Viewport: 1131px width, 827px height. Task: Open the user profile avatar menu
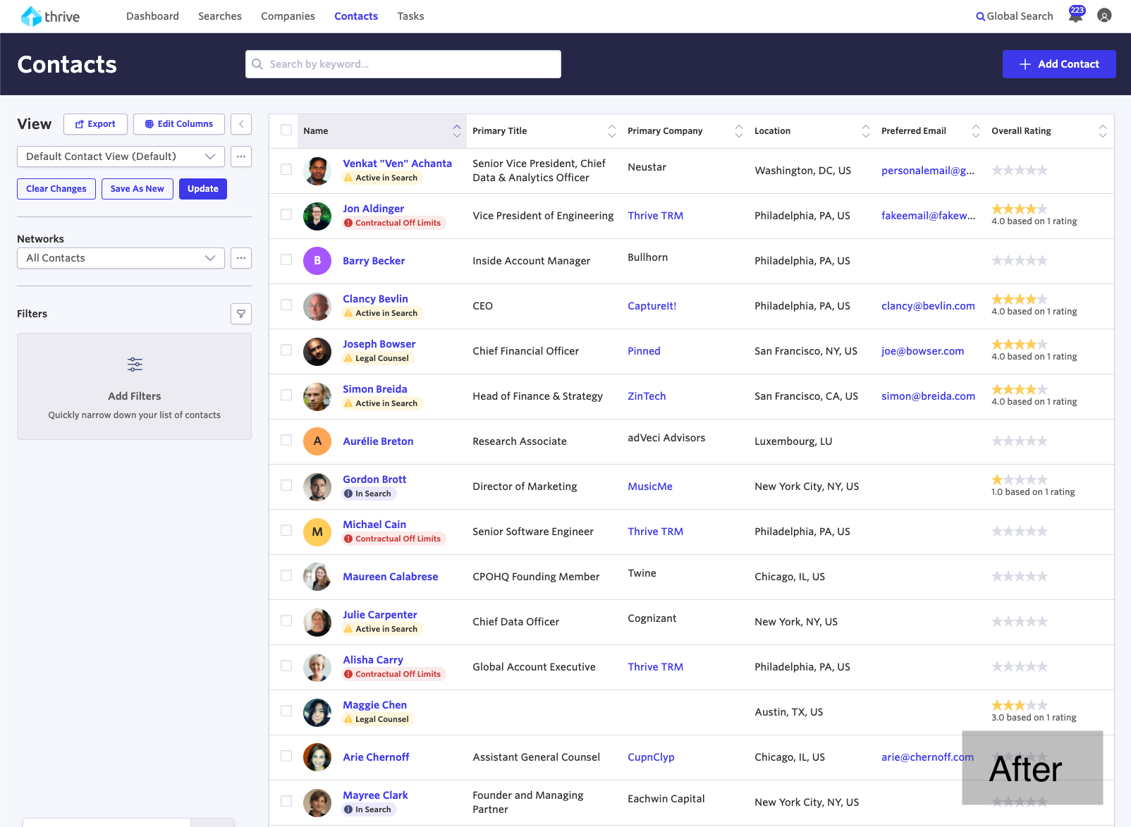1104,16
